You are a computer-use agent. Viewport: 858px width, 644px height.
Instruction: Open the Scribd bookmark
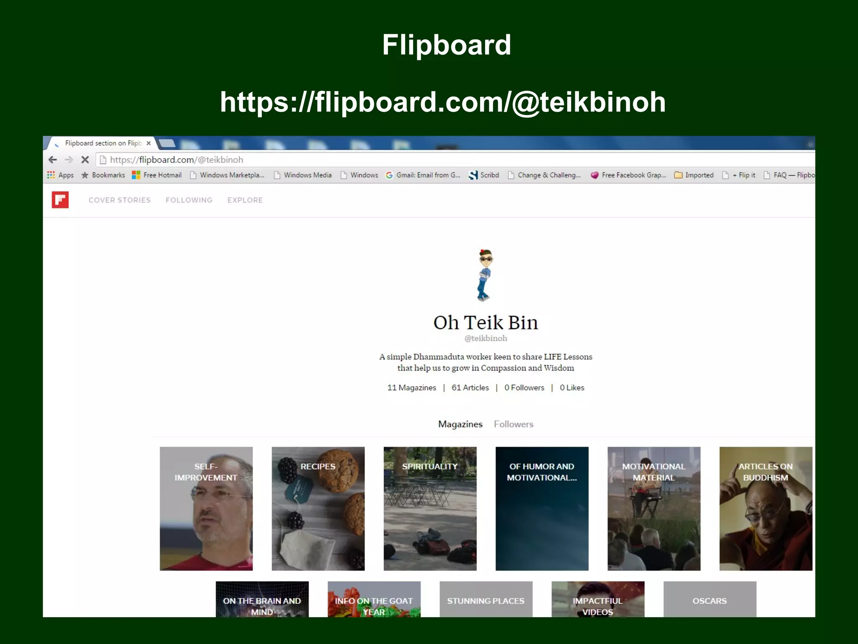coord(484,175)
